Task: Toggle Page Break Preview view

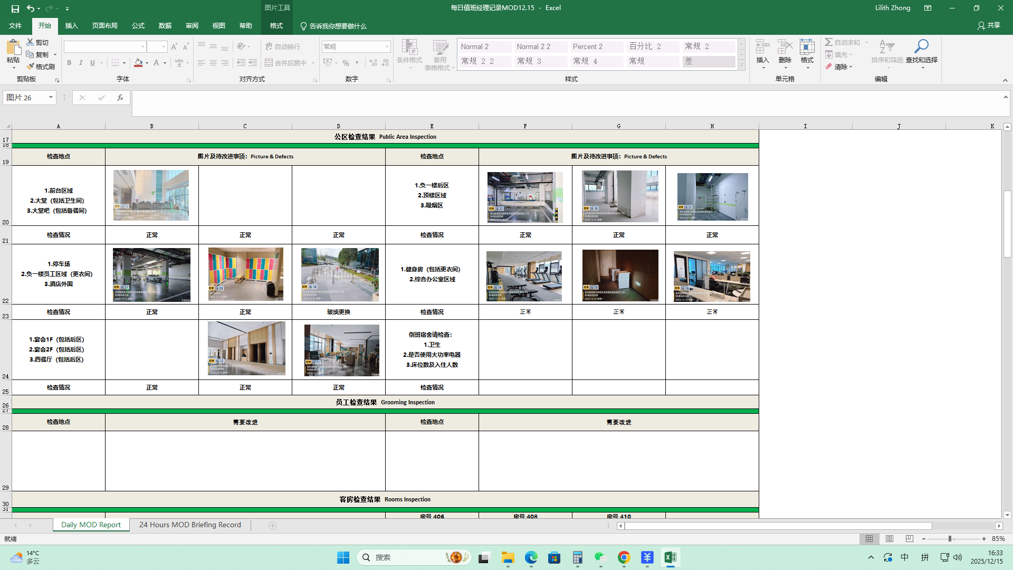Action: (909, 539)
